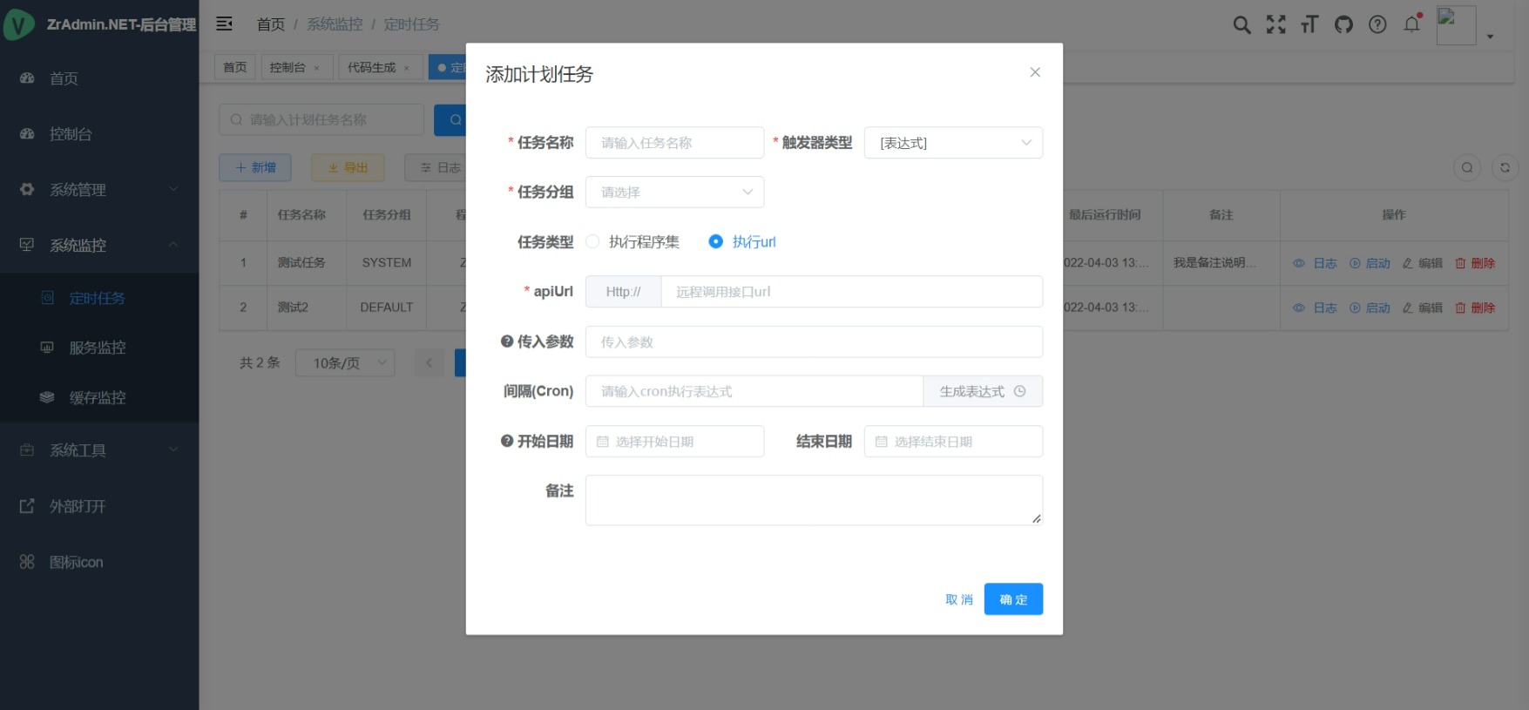Click the 开始日期 date picker field
Screen dimensions: 1529x710
click(x=674, y=442)
